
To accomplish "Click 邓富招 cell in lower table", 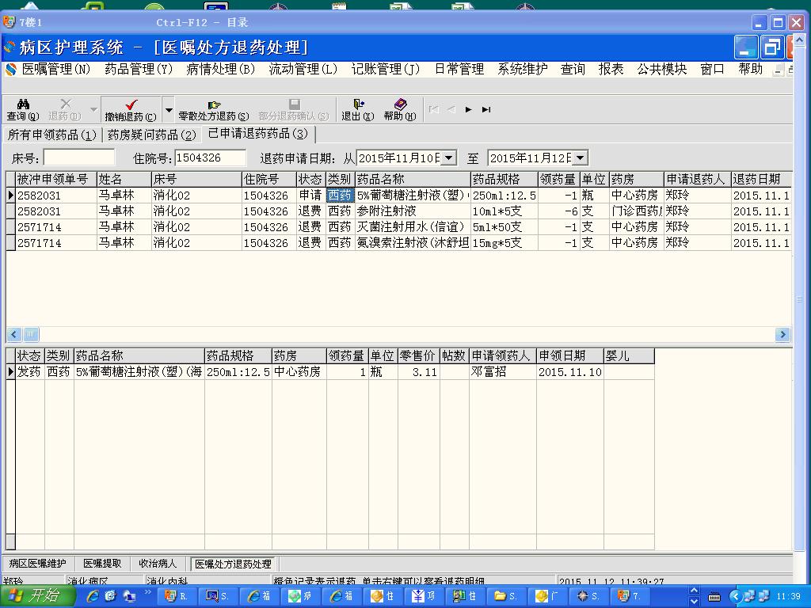I will pos(502,372).
